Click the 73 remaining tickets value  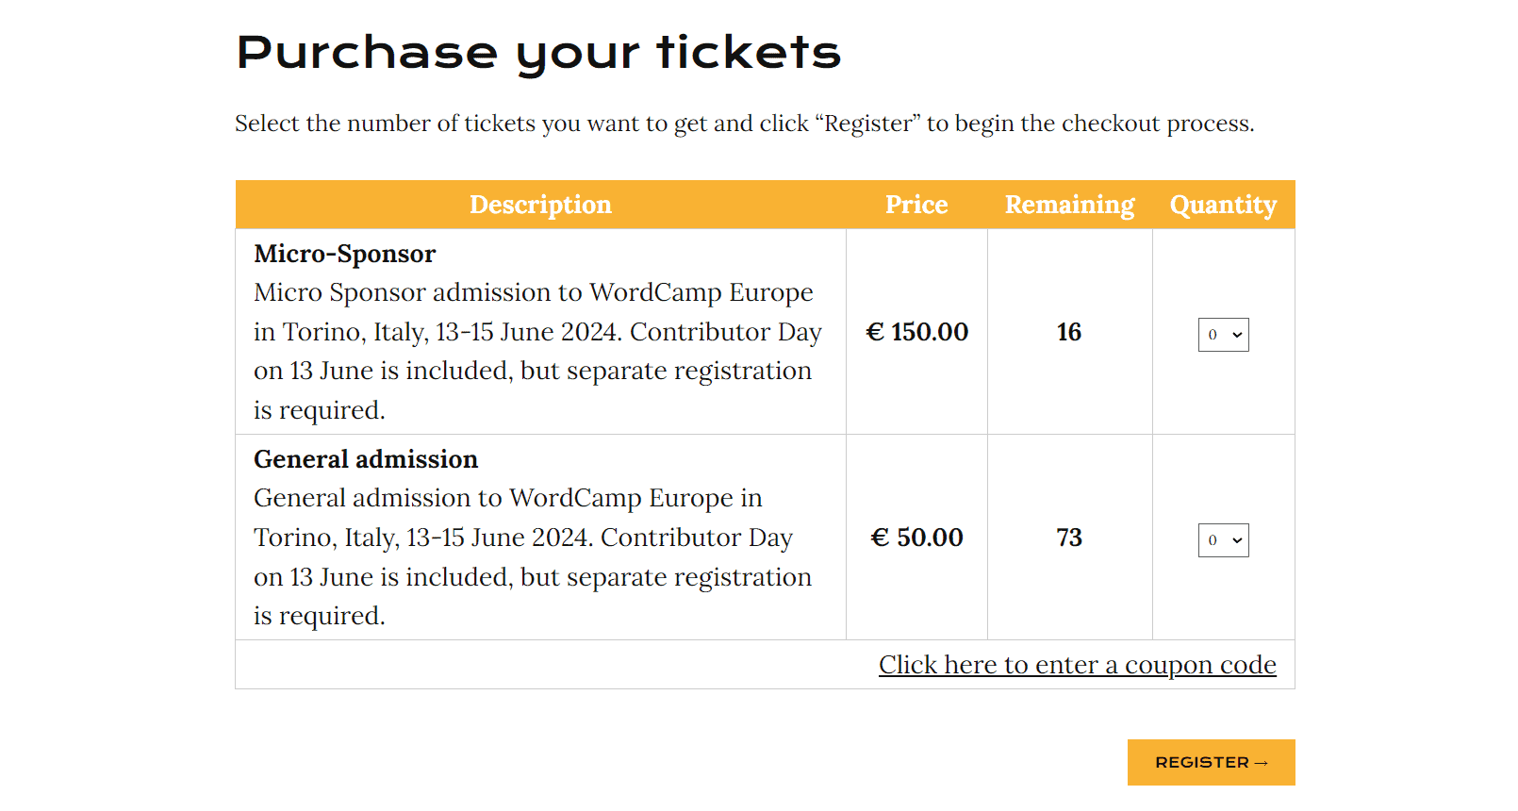(x=1069, y=538)
